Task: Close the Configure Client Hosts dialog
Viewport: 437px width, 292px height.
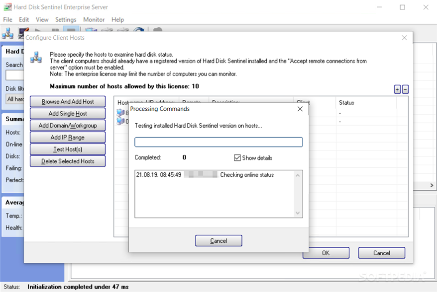Action: pyautogui.click(x=404, y=38)
